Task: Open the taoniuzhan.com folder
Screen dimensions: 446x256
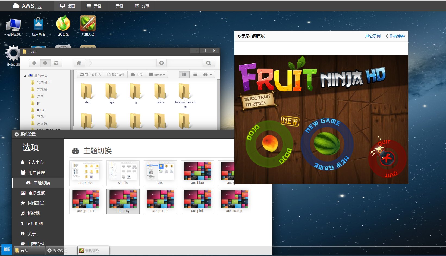Action: [185, 96]
